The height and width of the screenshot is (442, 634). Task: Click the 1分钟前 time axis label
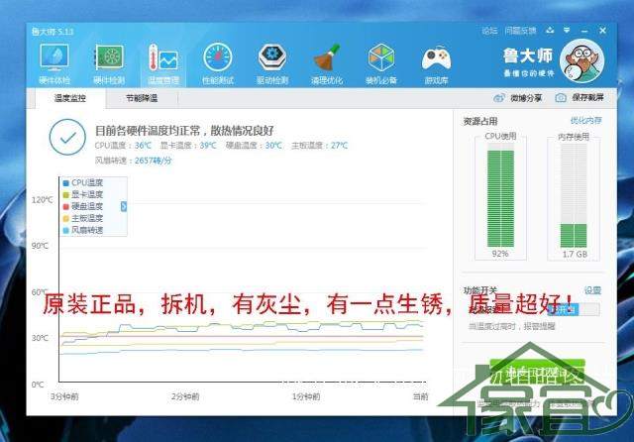pyautogui.click(x=306, y=396)
